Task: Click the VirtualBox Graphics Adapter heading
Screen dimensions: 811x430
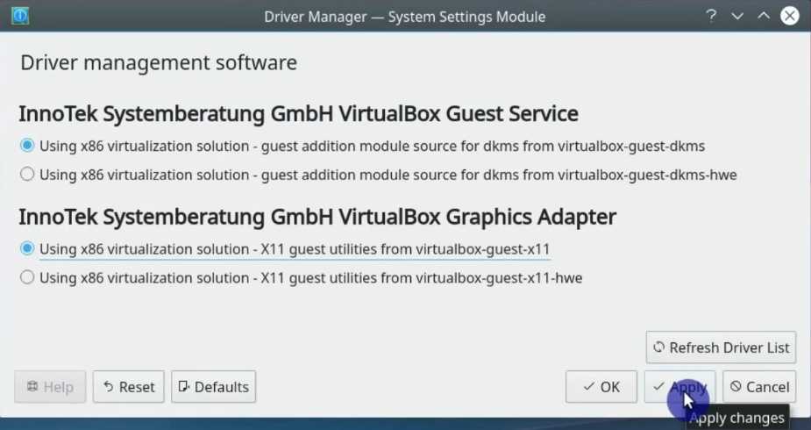Action: coord(317,217)
